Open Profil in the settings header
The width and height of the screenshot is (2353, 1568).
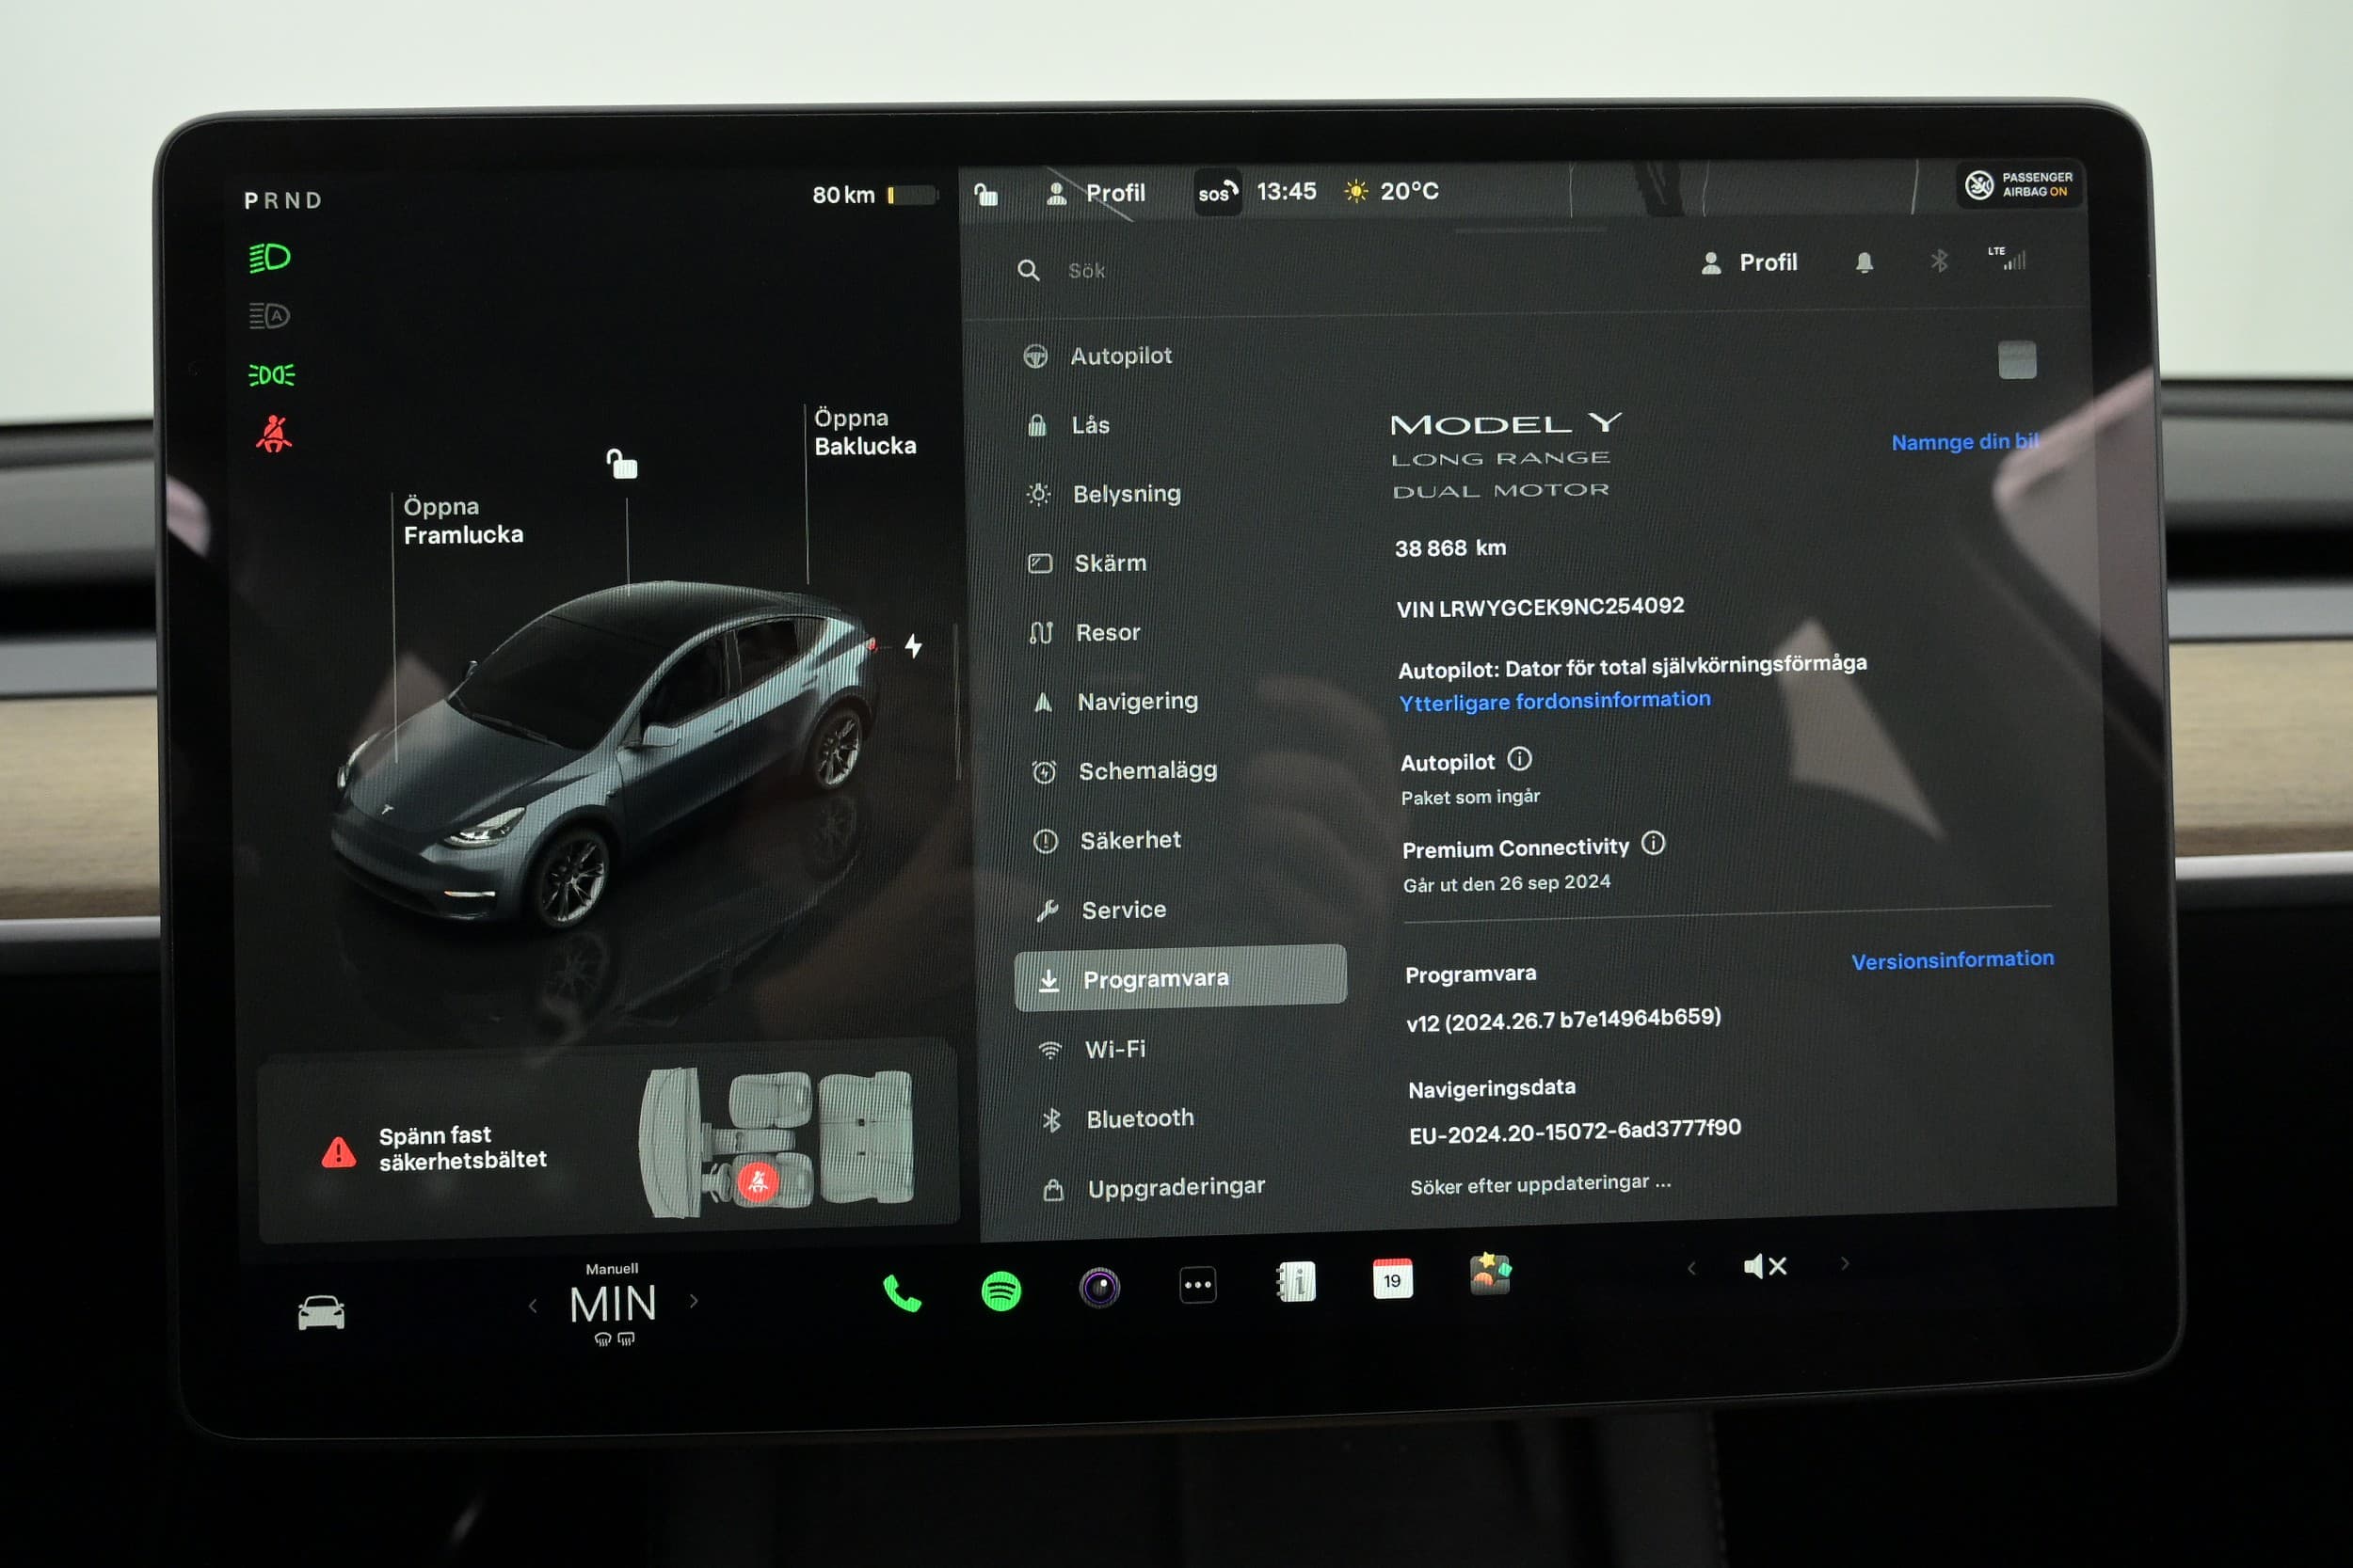tap(1749, 263)
